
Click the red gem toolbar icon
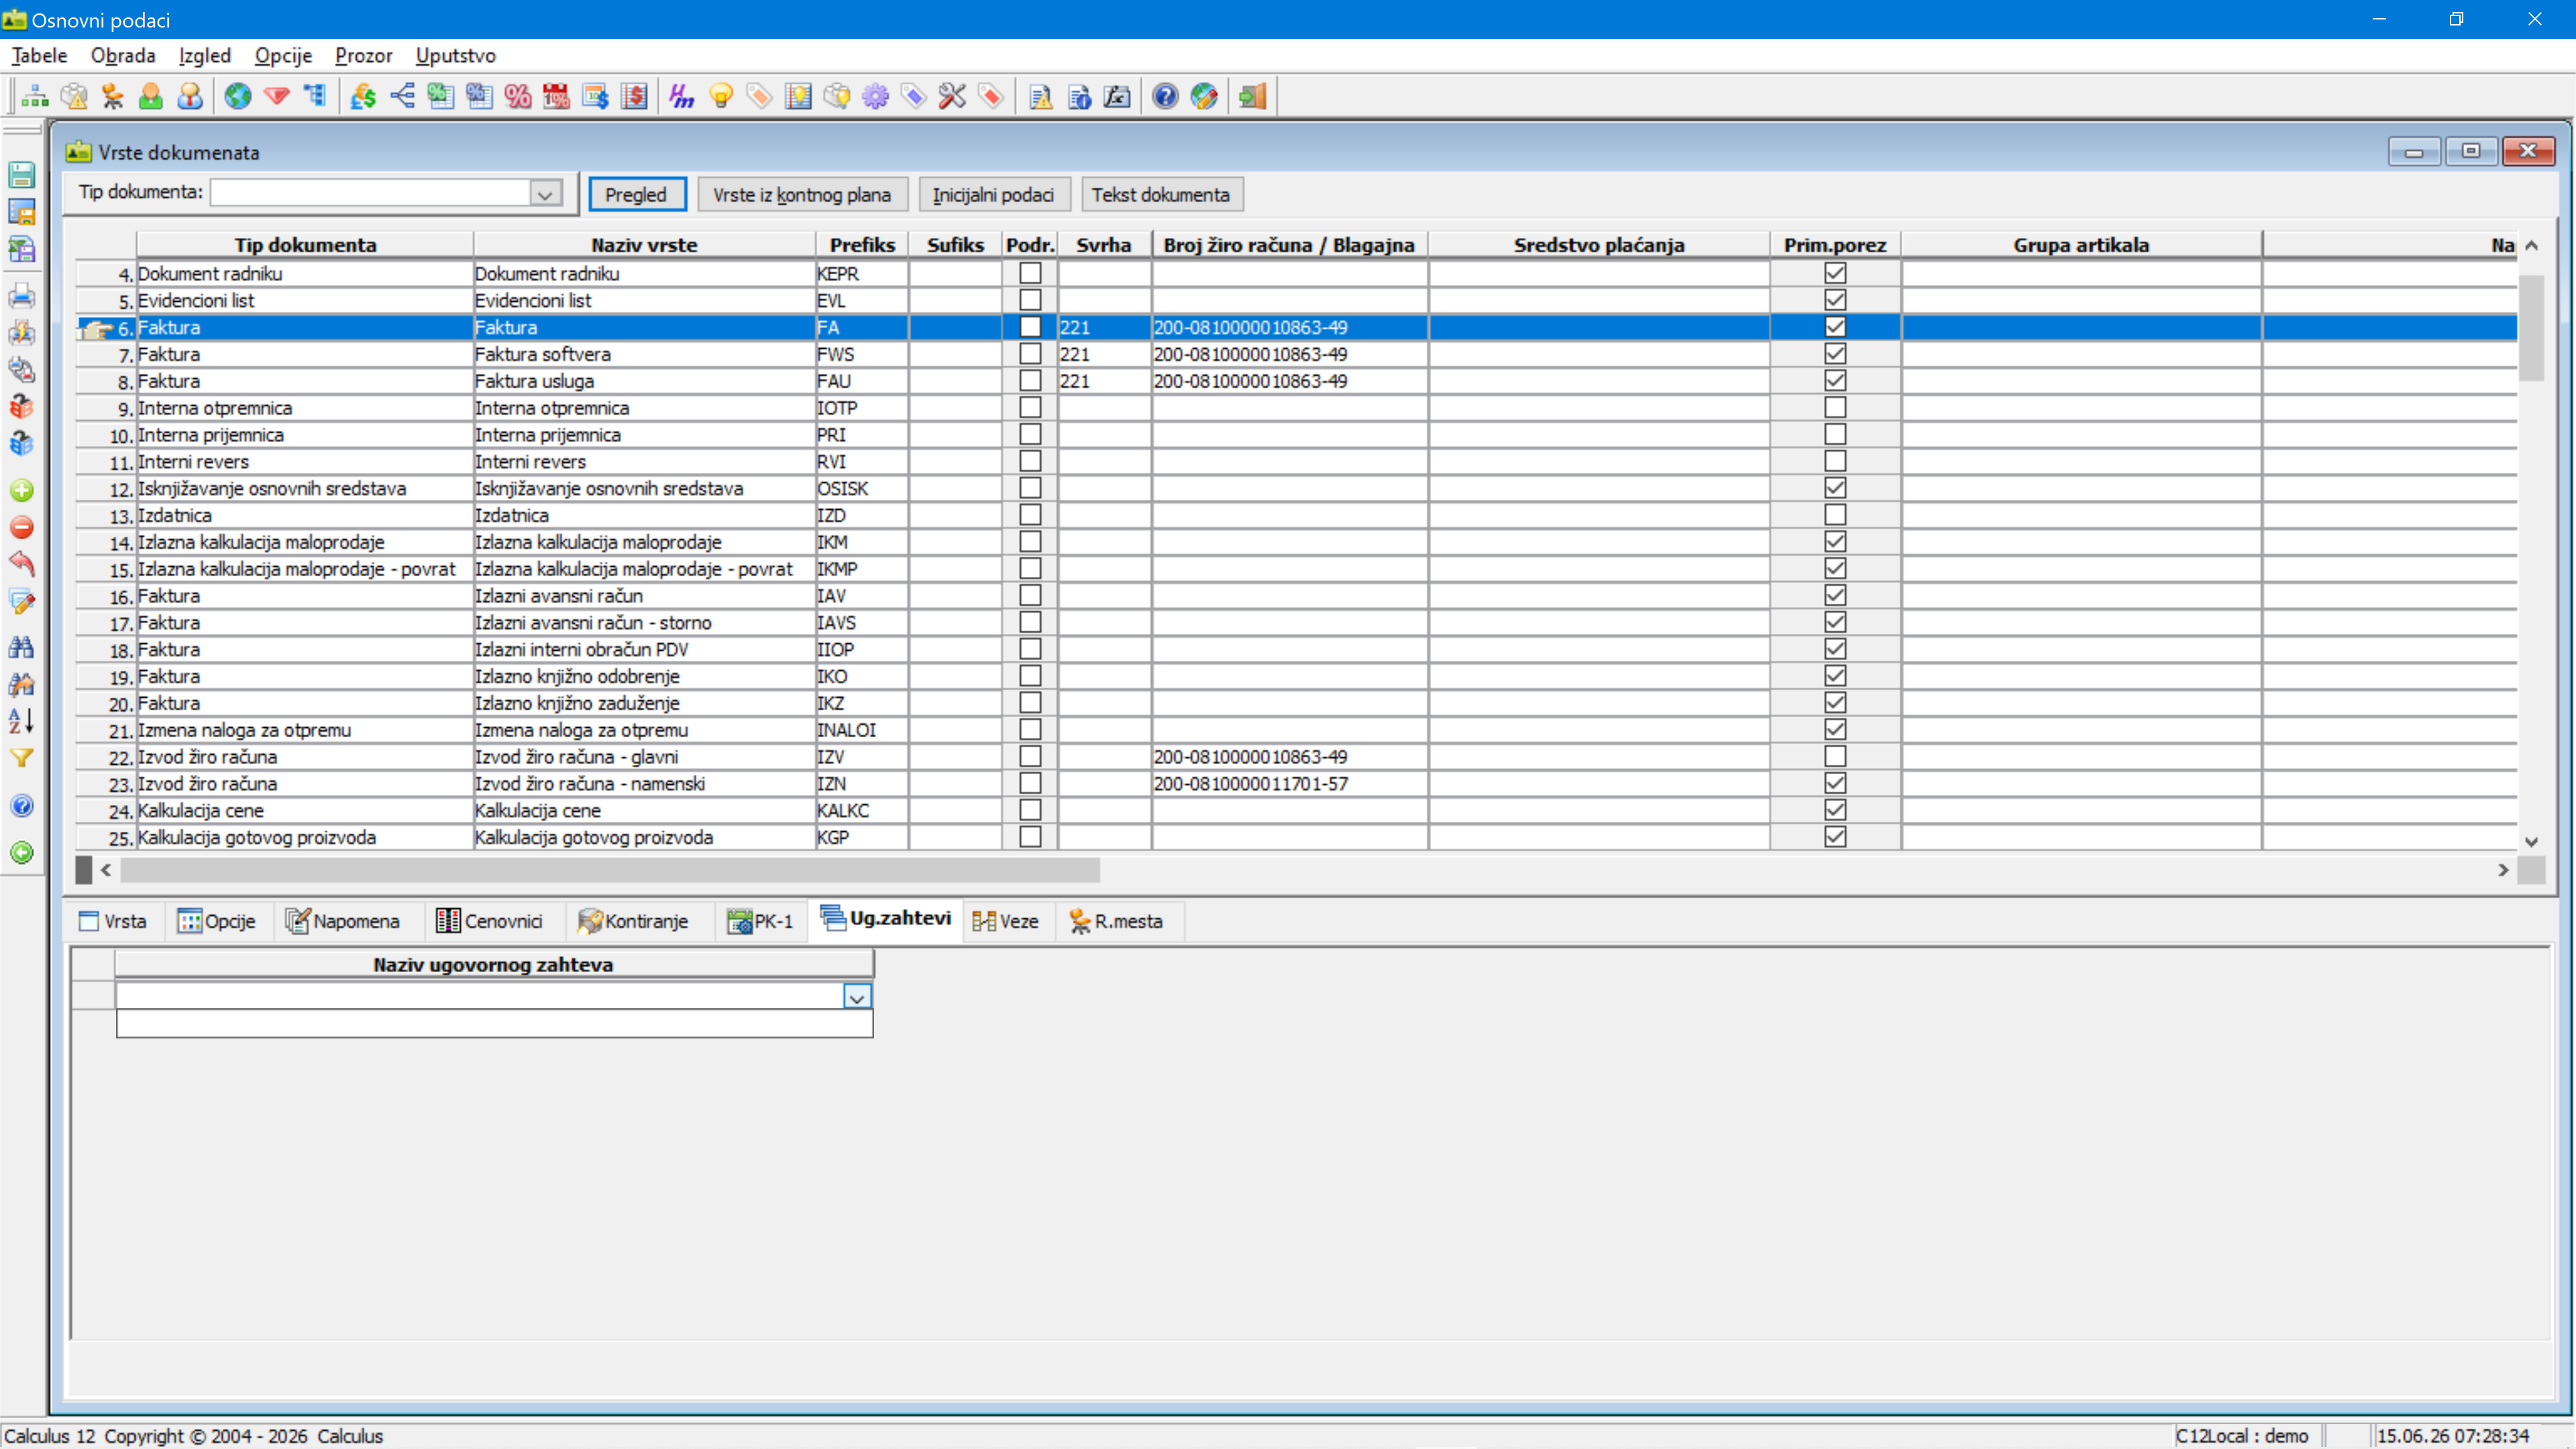(276, 96)
